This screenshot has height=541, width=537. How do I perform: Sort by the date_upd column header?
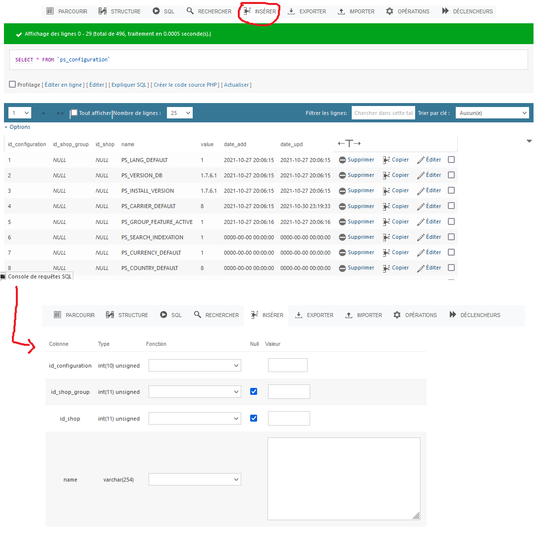click(x=291, y=144)
